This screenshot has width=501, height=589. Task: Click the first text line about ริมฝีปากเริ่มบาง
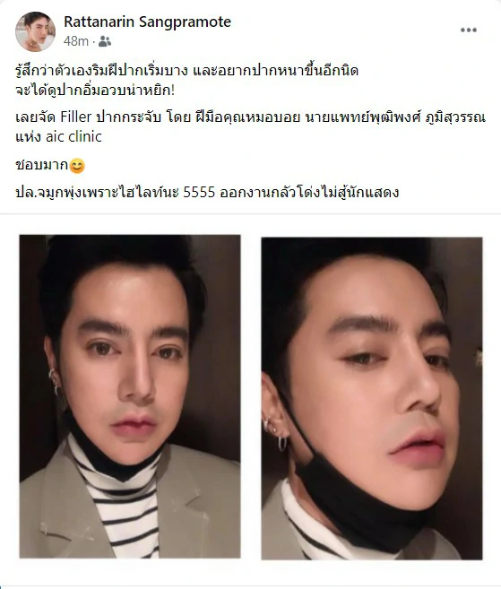point(186,71)
